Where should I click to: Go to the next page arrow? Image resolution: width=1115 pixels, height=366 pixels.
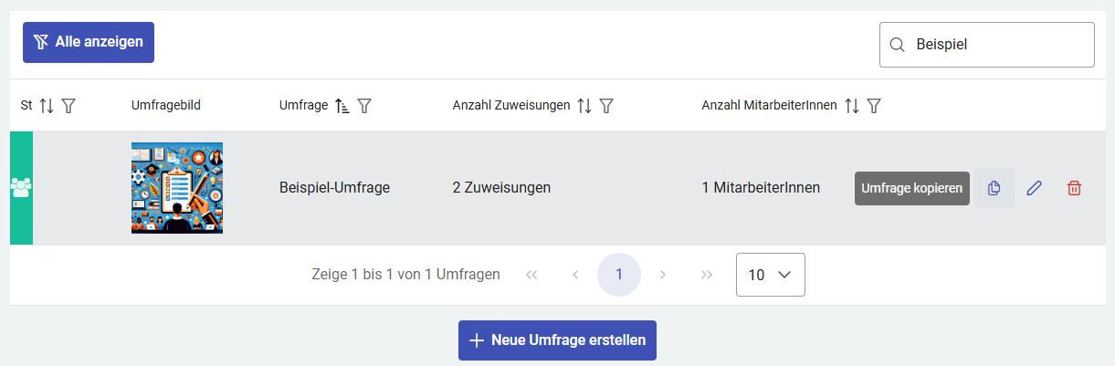[x=663, y=275]
